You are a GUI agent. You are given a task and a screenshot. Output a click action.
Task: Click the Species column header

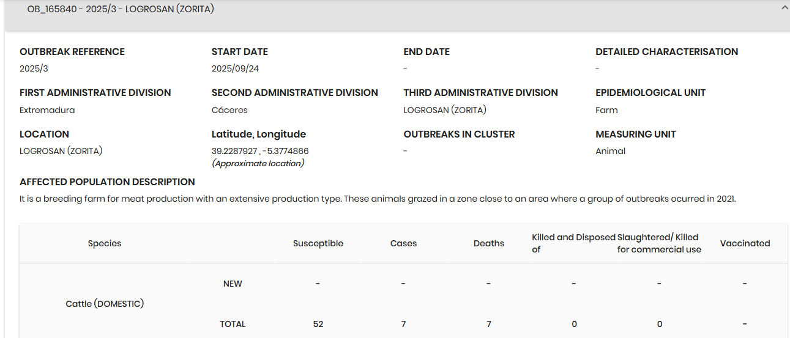(x=105, y=243)
